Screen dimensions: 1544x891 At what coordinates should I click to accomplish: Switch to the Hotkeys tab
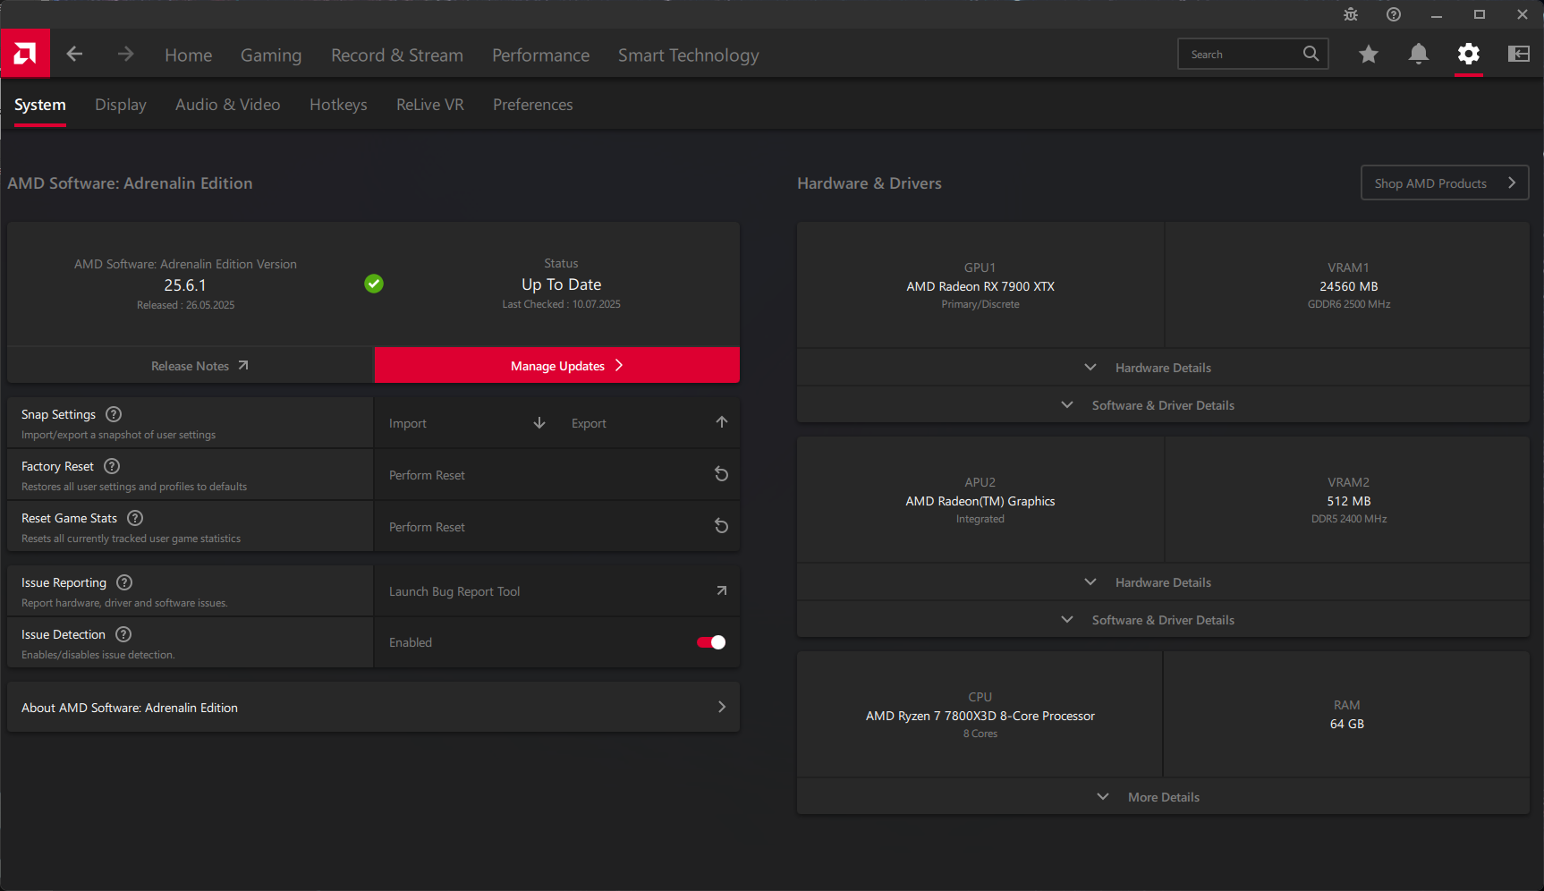(338, 105)
